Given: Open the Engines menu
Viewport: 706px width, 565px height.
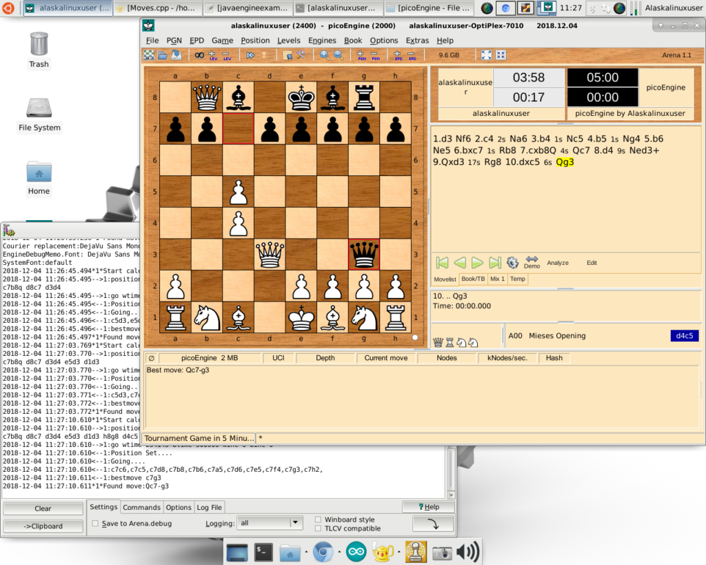Looking at the screenshot, I should pos(322,40).
